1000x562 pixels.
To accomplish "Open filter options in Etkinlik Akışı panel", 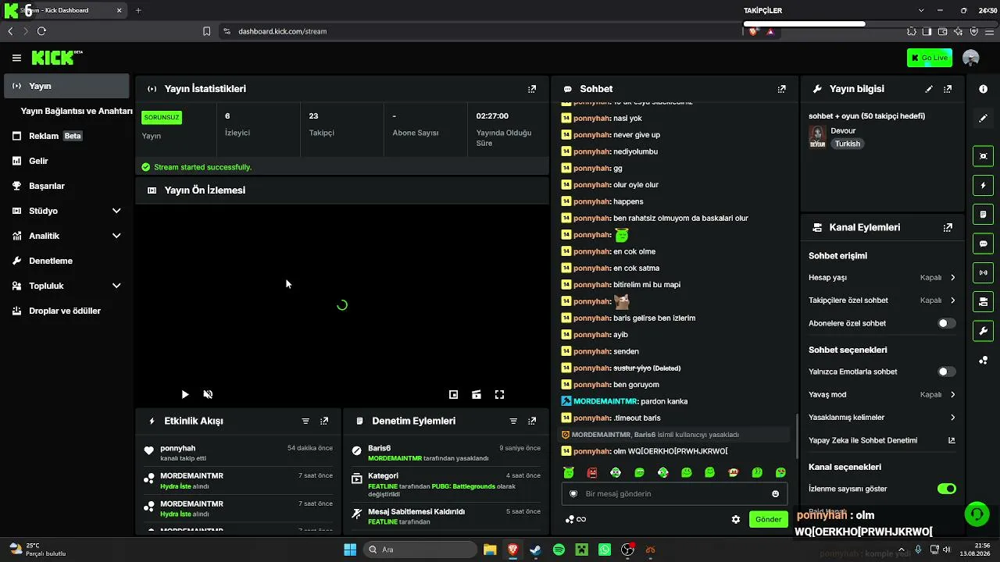I will coord(305,421).
